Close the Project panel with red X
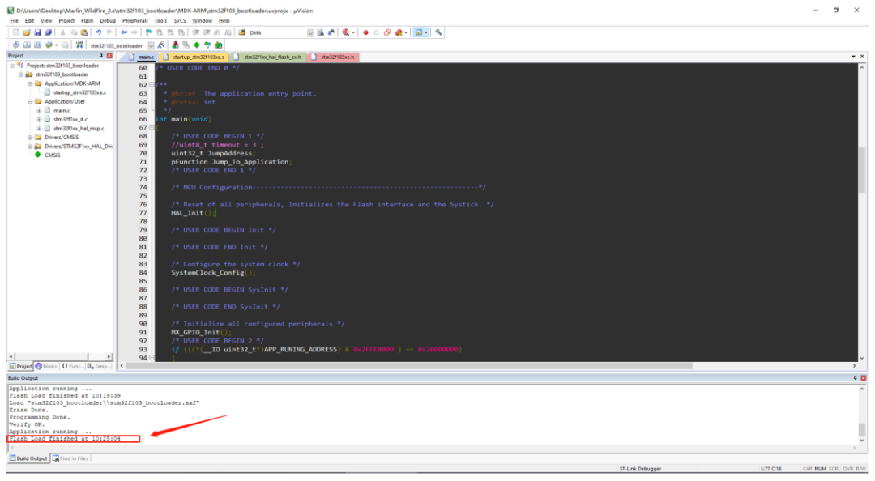 [109, 56]
